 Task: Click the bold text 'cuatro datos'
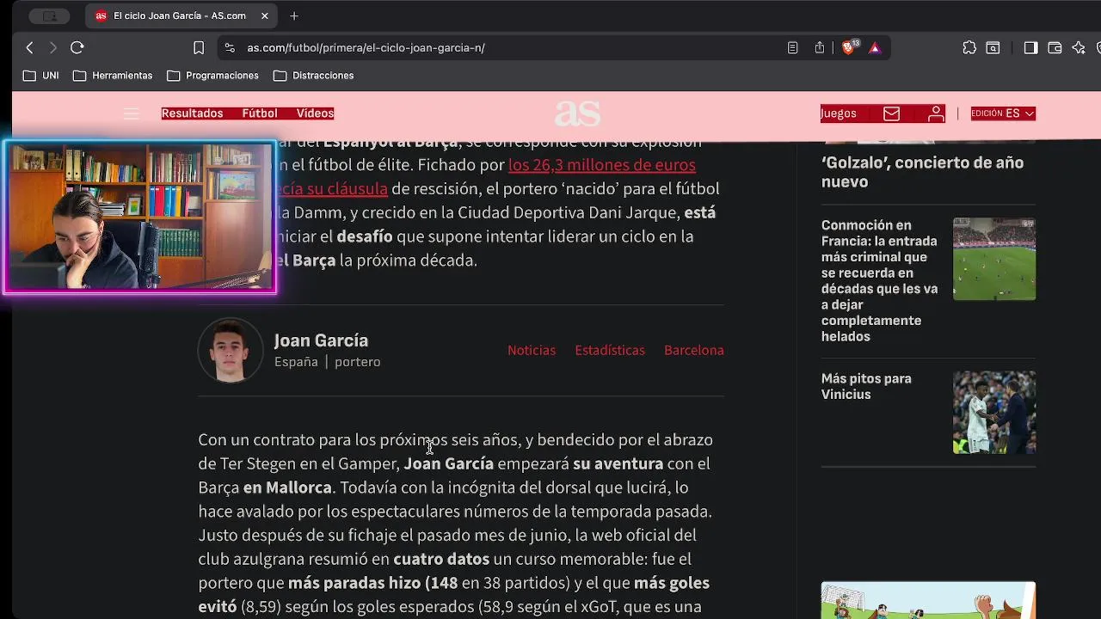441,559
